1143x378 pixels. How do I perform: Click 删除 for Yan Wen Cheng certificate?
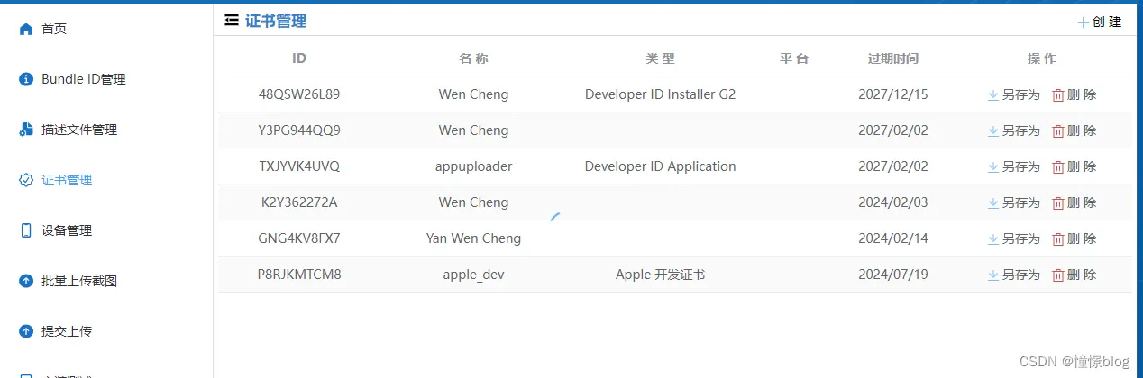(1082, 238)
